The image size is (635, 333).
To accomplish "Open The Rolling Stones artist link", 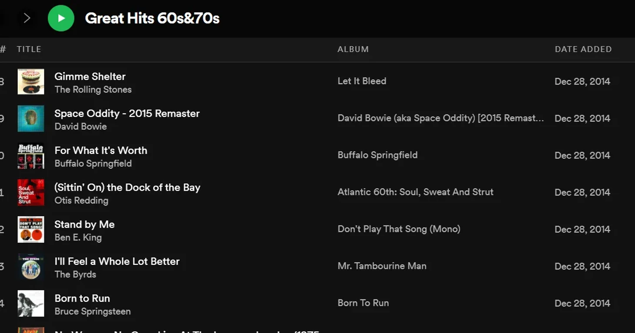I will (x=93, y=89).
